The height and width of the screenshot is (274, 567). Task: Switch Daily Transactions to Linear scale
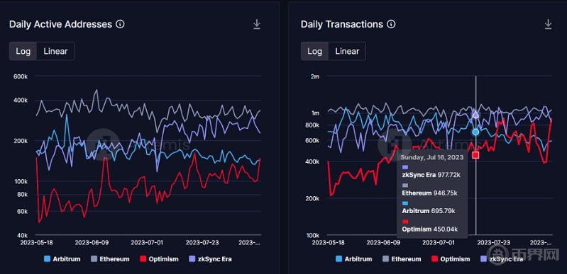click(347, 51)
